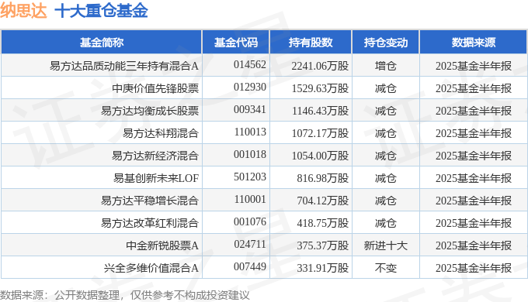
Task: Click the 基金代码 column header
Action: [236, 43]
